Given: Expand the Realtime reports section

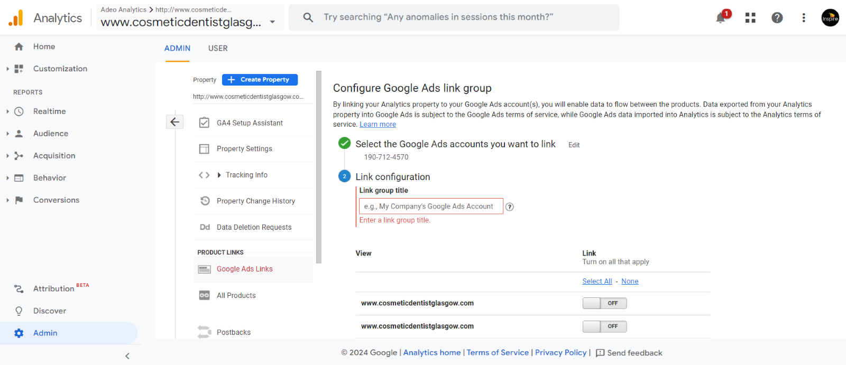Looking at the screenshot, I should [7, 111].
